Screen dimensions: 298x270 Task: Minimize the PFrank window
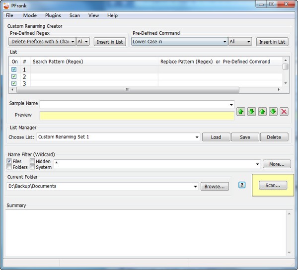click(261, 4)
